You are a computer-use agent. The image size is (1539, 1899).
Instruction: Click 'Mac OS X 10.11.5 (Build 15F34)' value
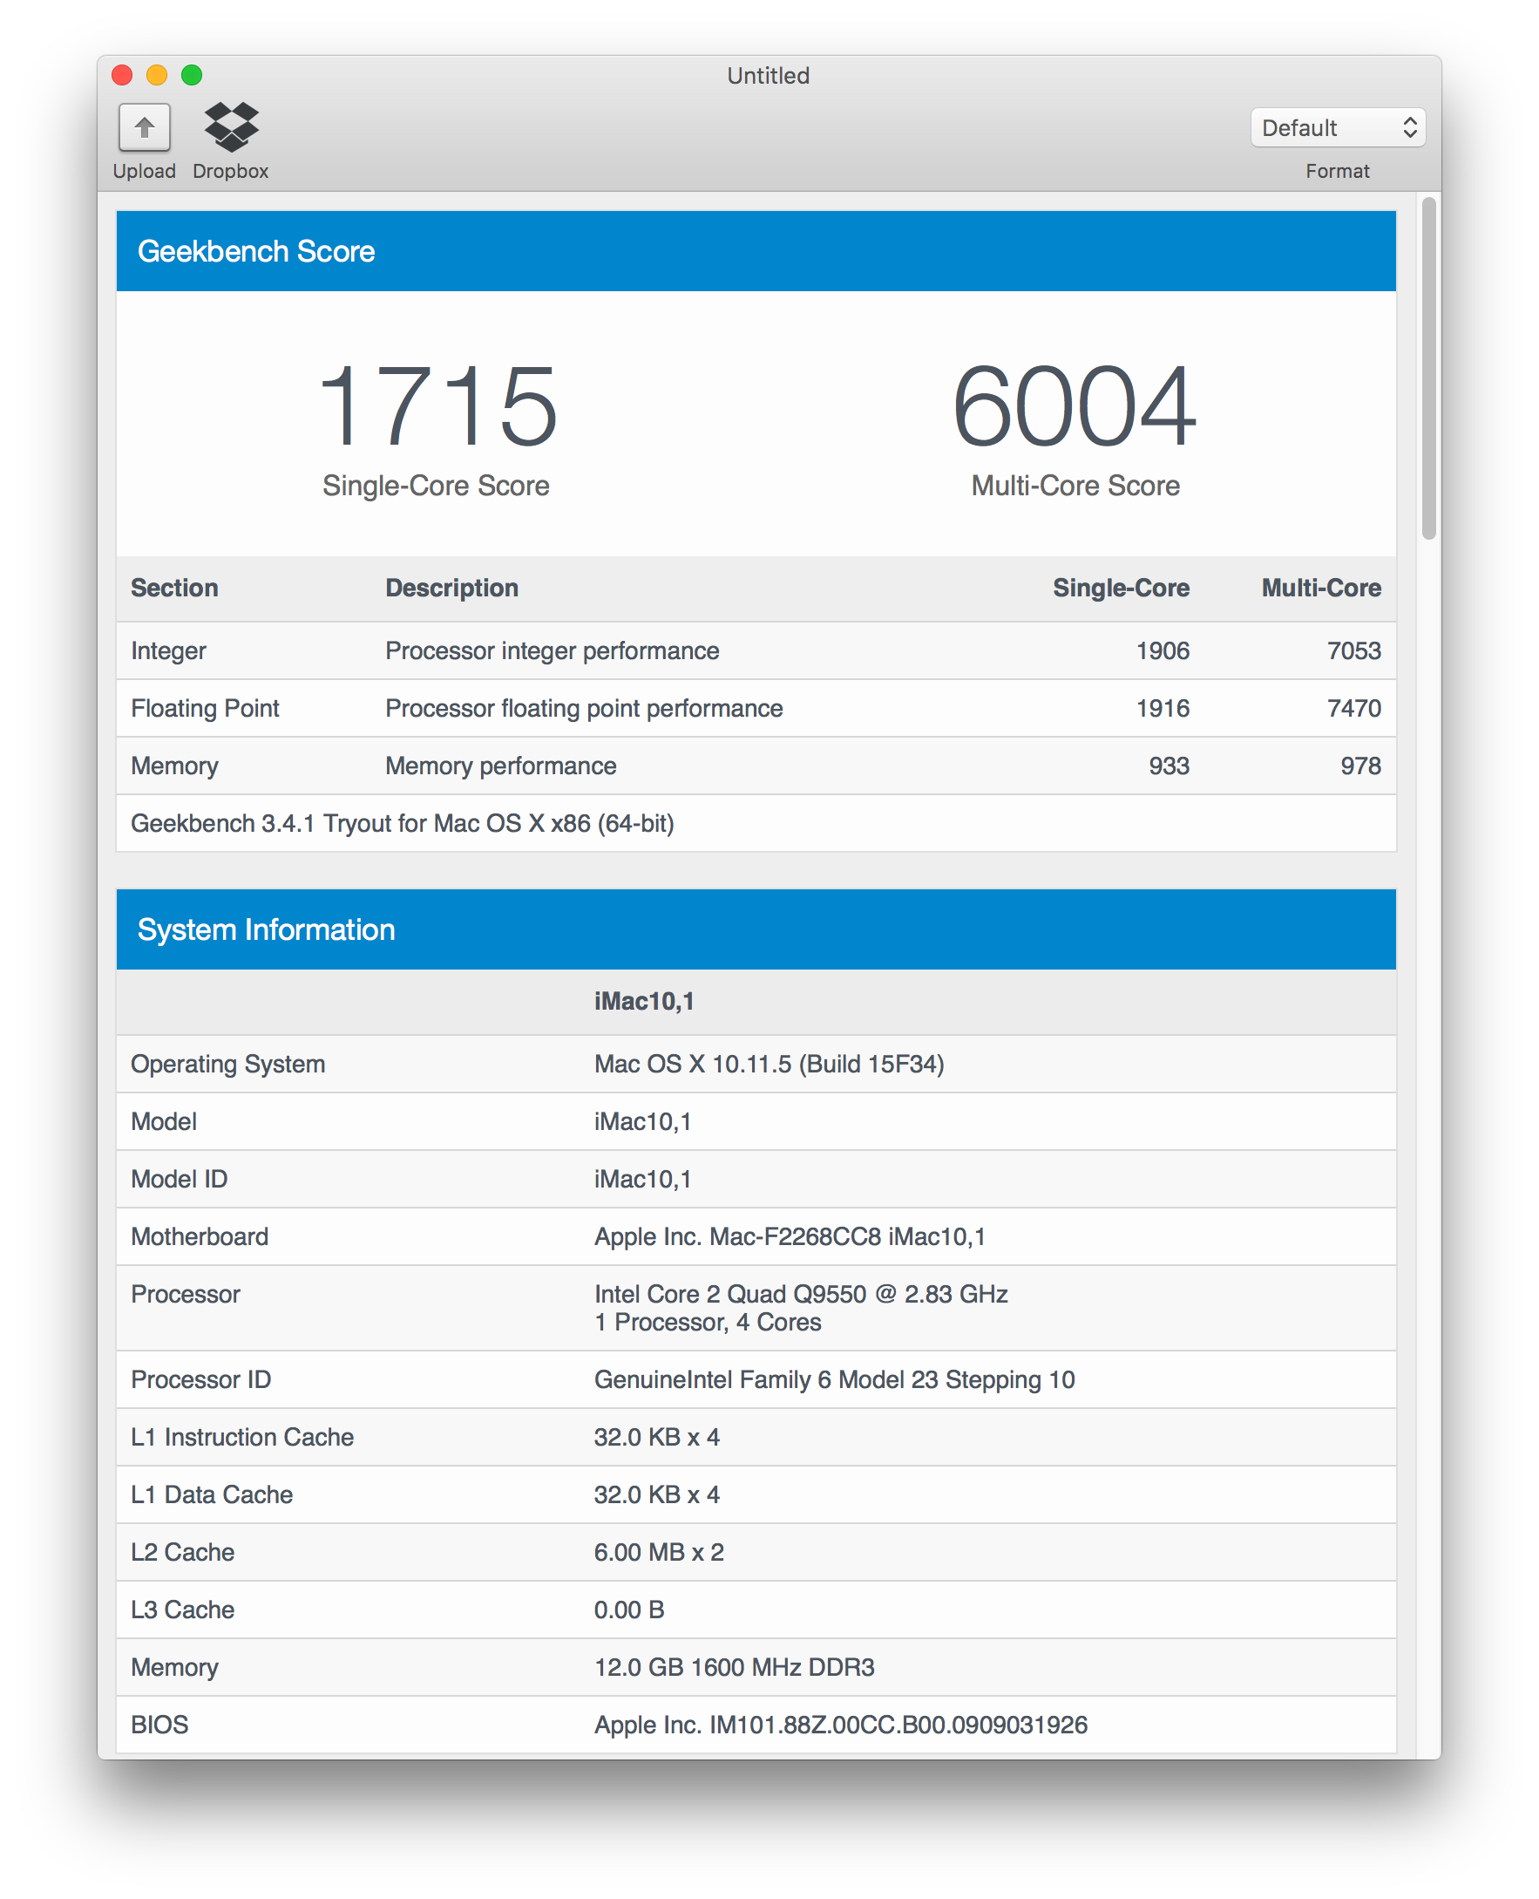[769, 1065]
